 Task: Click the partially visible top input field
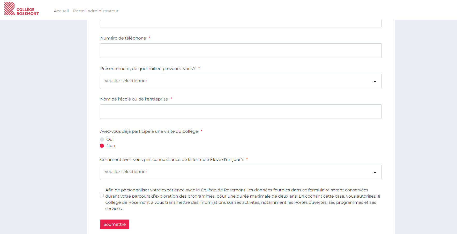(x=241, y=24)
